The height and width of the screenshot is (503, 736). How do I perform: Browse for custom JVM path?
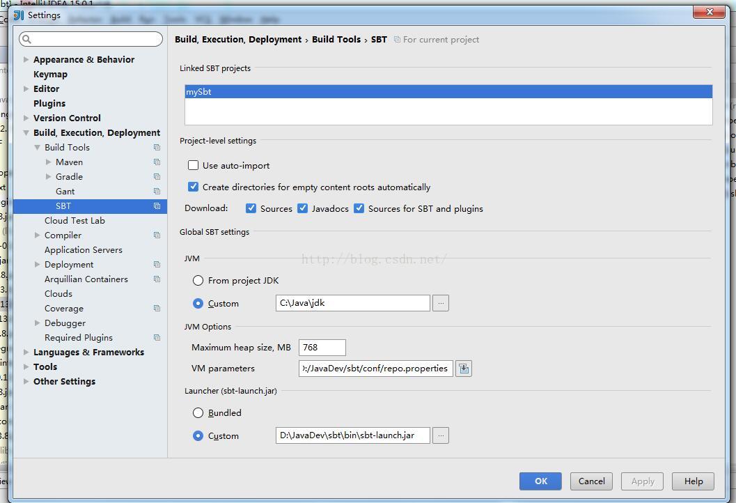pos(441,303)
